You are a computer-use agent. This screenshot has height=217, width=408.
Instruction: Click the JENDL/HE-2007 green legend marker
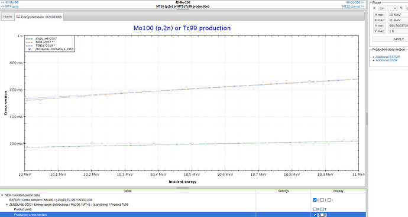(x=30, y=39)
